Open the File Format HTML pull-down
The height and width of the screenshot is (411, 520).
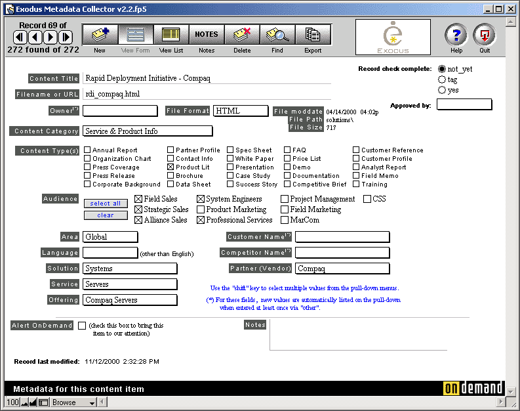pos(241,111)
